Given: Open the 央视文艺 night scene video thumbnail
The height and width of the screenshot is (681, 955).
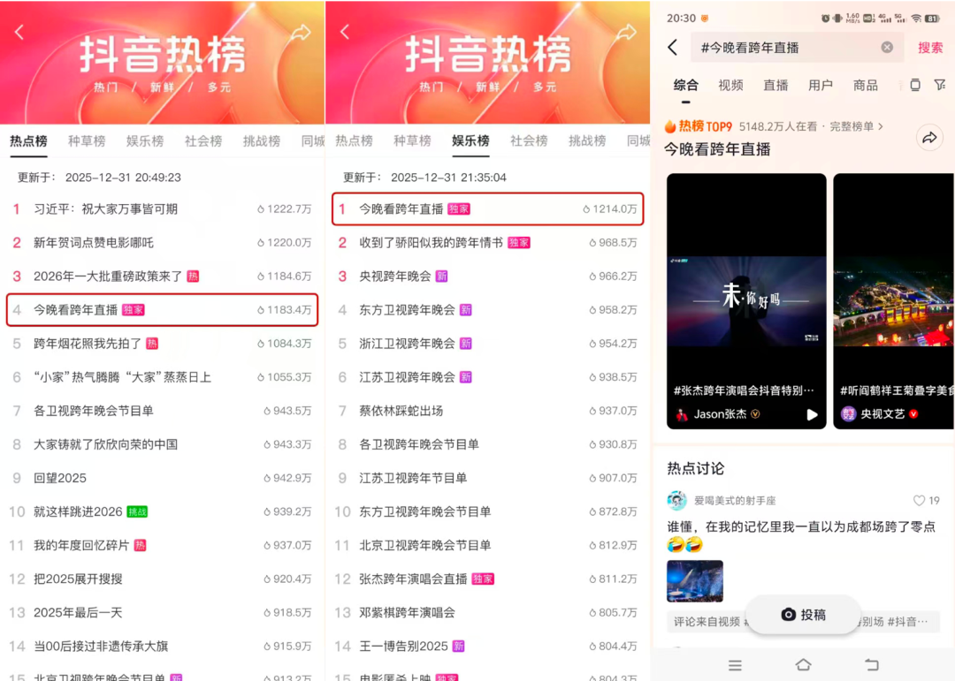Looking at the screenshot, I should (893, 301).
